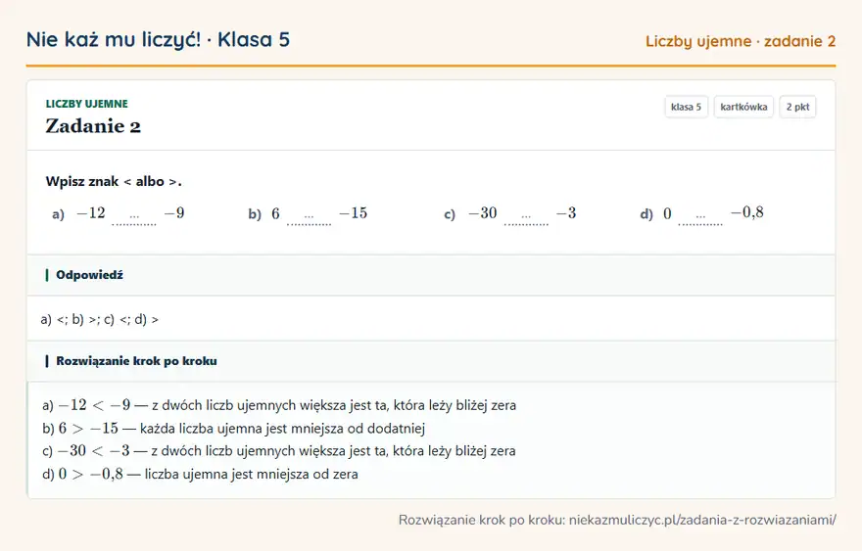The image size is (862, 551).
Task: Click the 'Liczby ujemne · zadanie 2' header label
Action: [740, 41]
